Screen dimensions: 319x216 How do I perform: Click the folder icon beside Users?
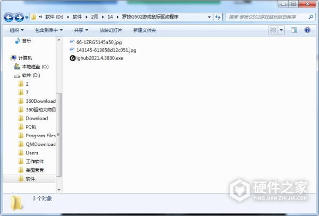click(21, 153)
